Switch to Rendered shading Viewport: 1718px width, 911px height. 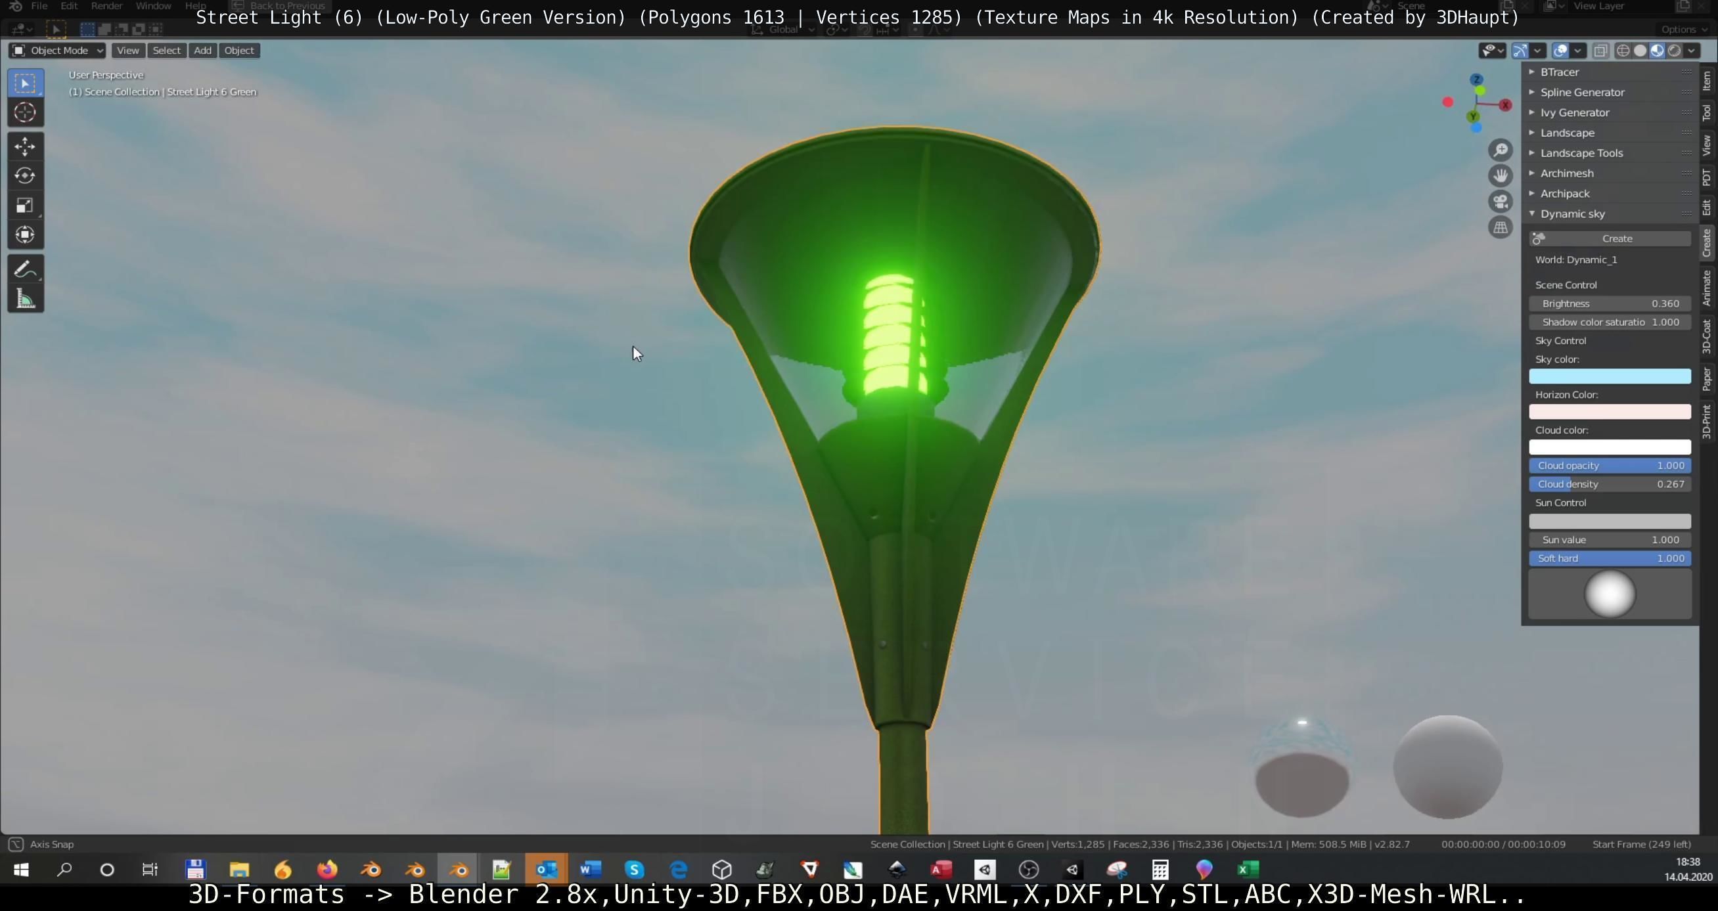click(x=1674, y=51)
